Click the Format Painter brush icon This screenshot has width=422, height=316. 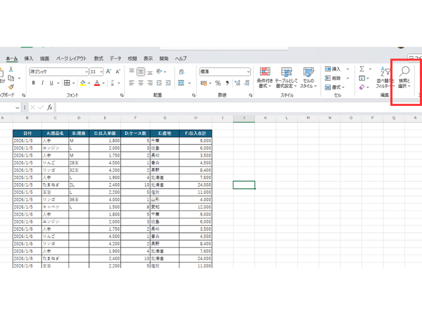(x=11, y=87)
